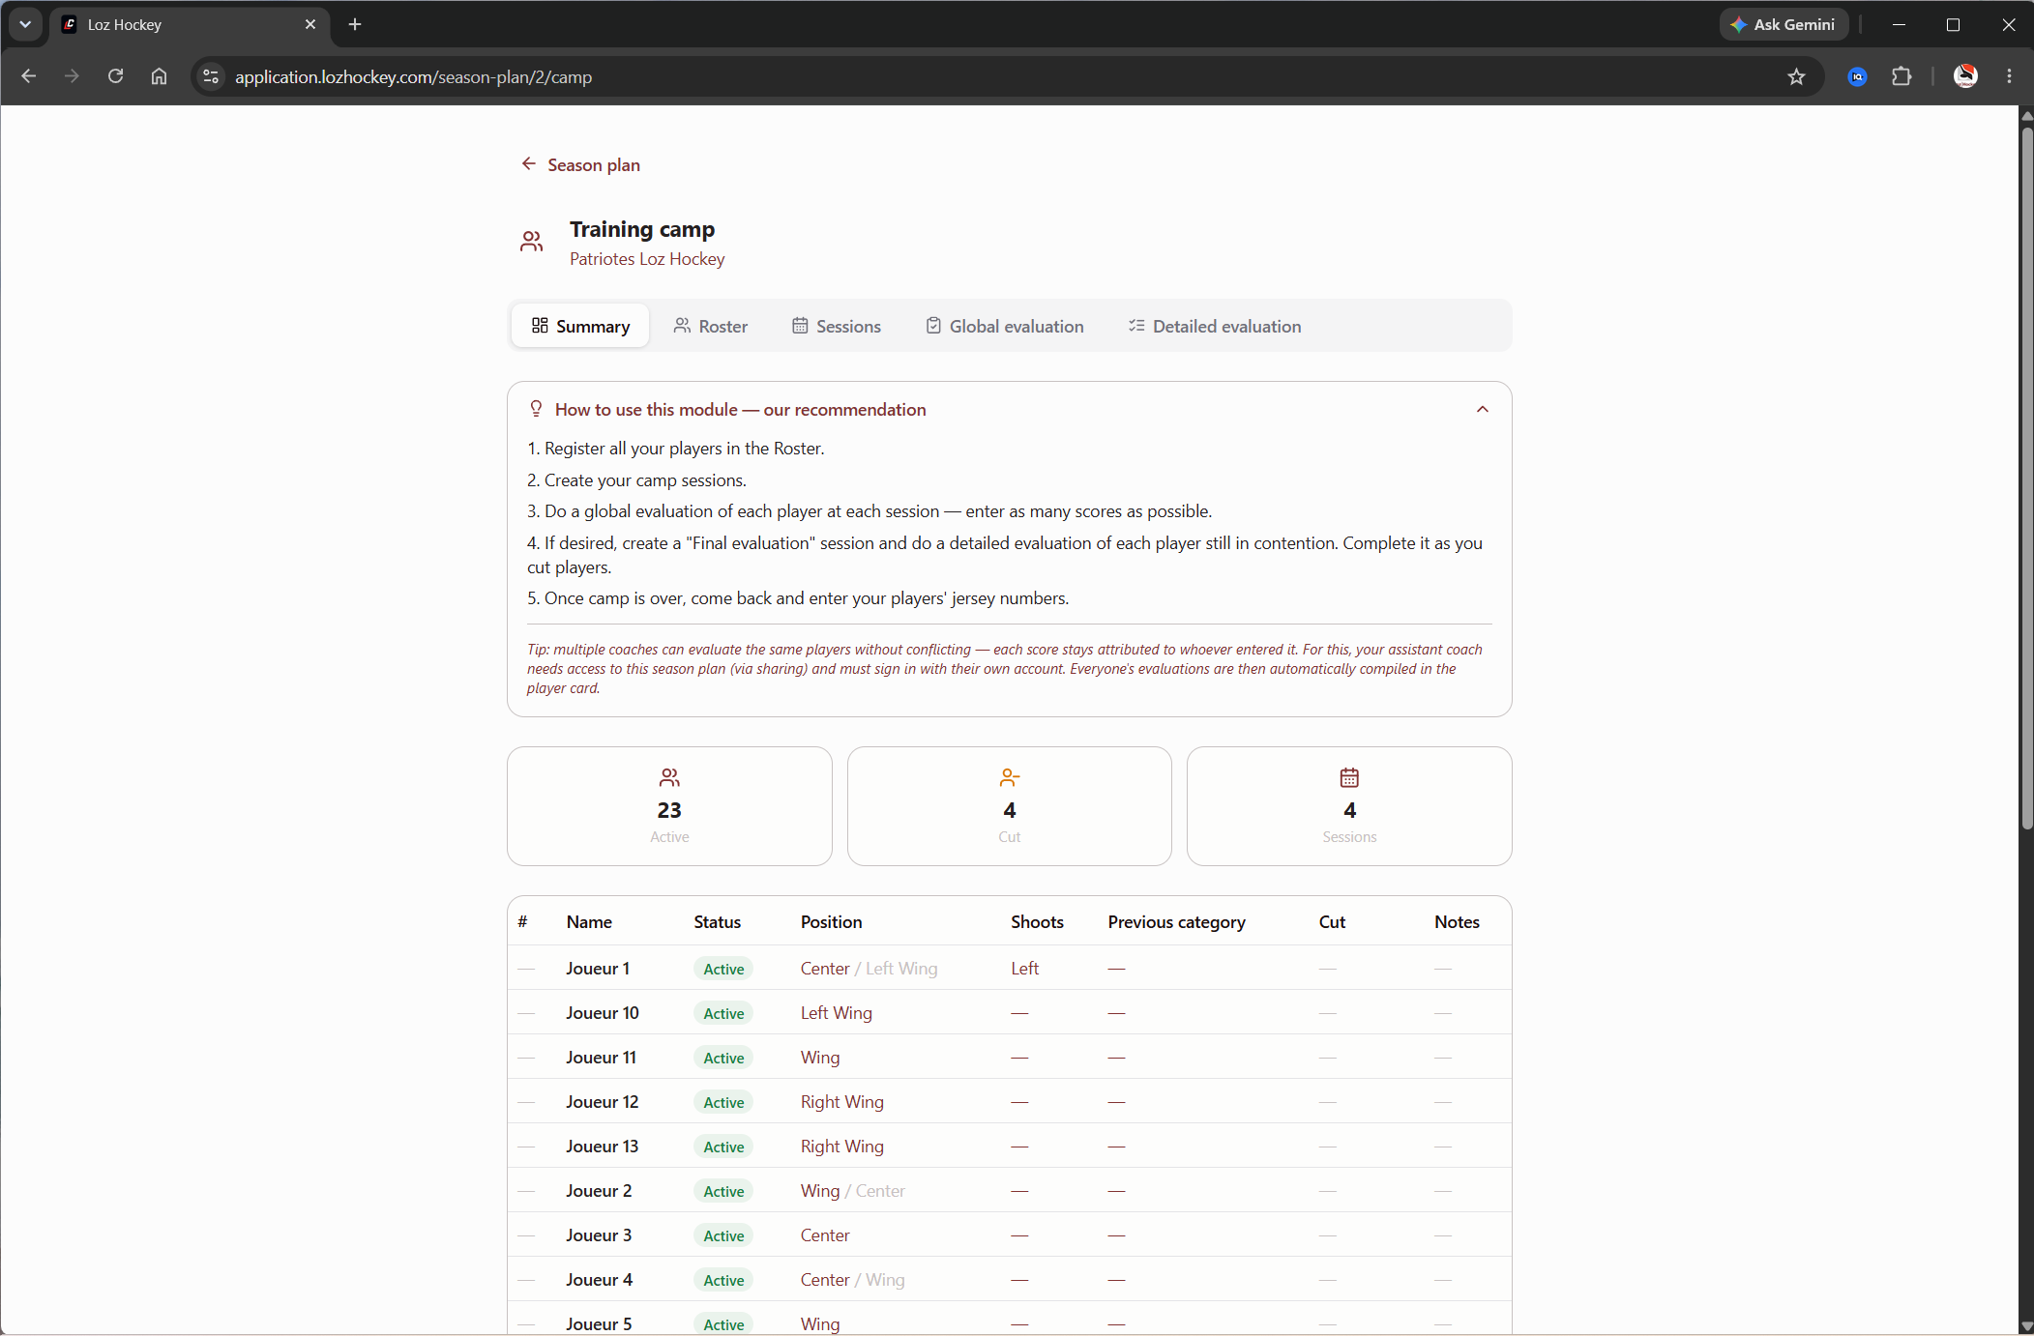
Task: Open the Global evaluation tab
Action: 1005,326
